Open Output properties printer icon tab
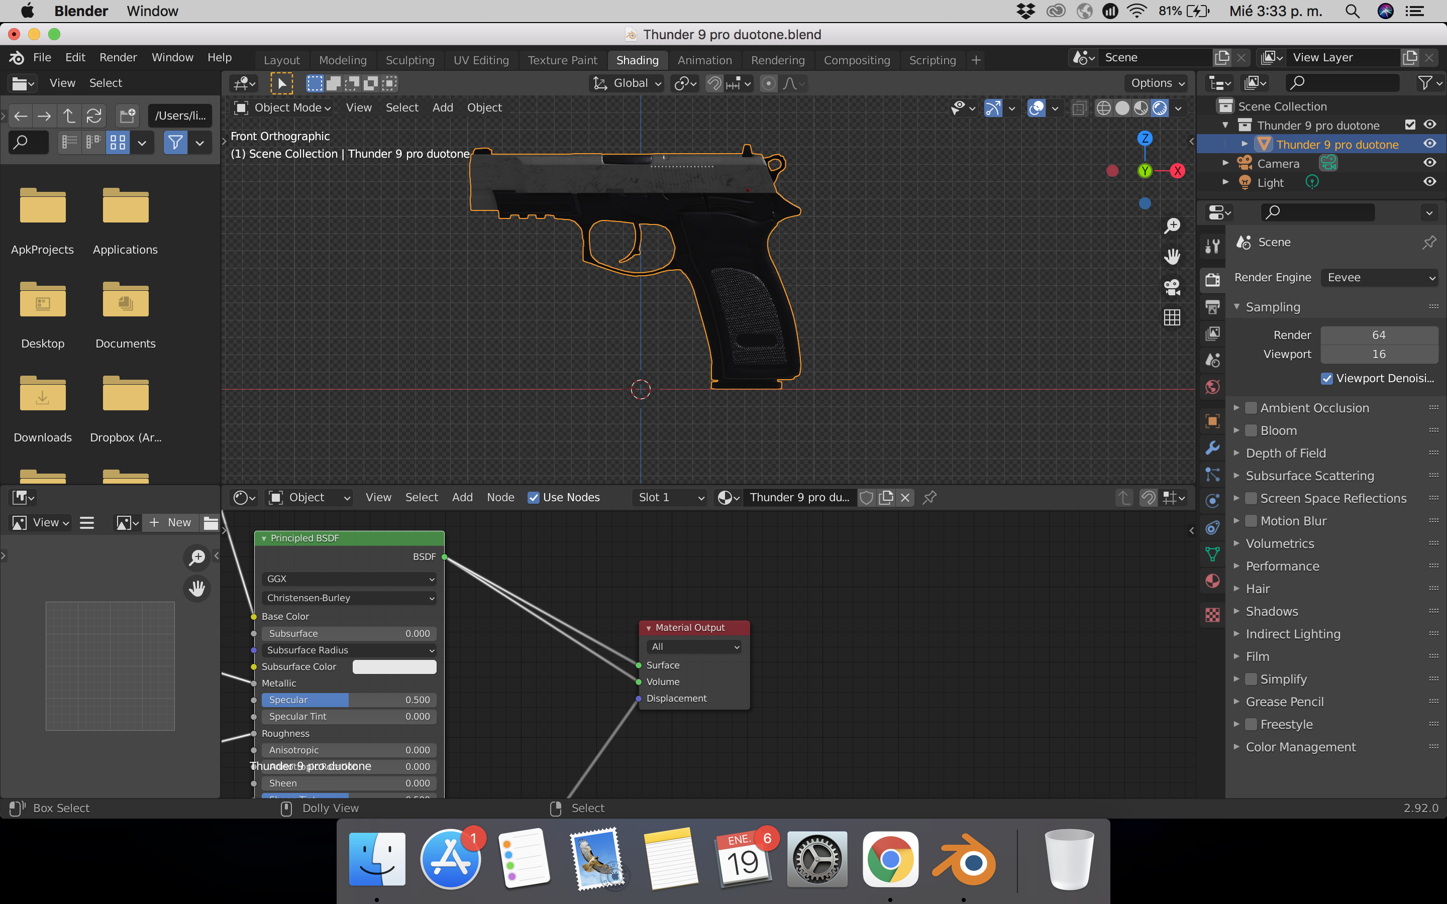The image size is (1447, 904). pyautogui.click(x=1212, y=307)
